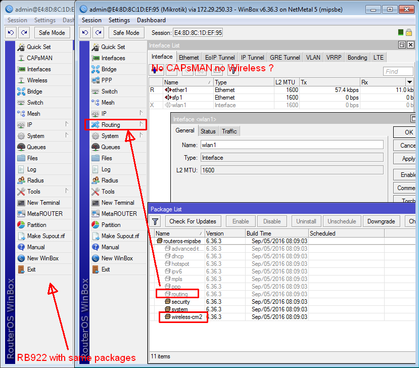Expand IP submenu in right WinBox sidebar
This screenshot has width=419, height=368.
(141, 113)
